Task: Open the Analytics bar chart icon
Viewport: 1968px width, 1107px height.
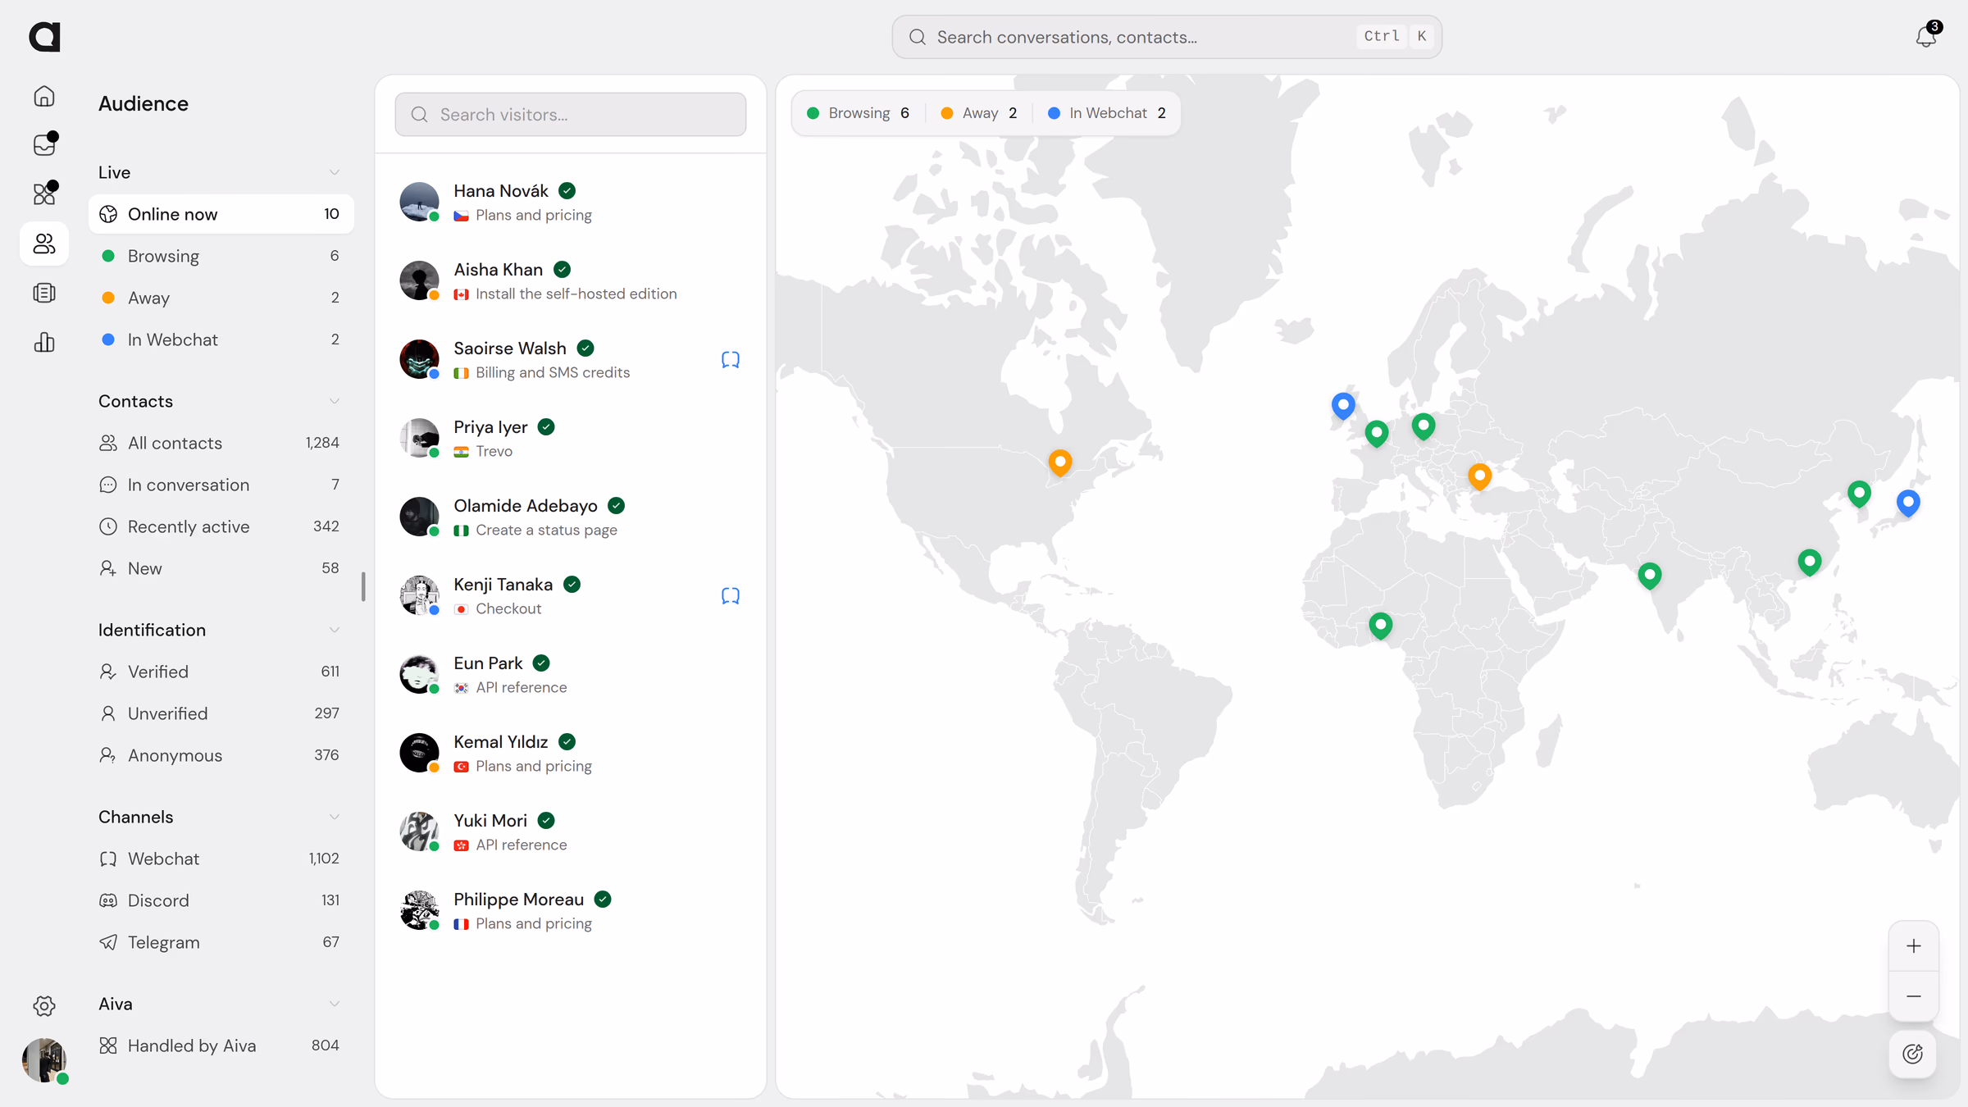Action: [44, 342]
